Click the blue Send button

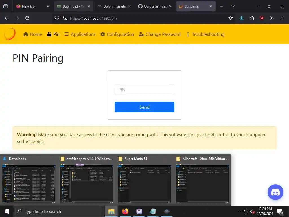click(144, 107)
